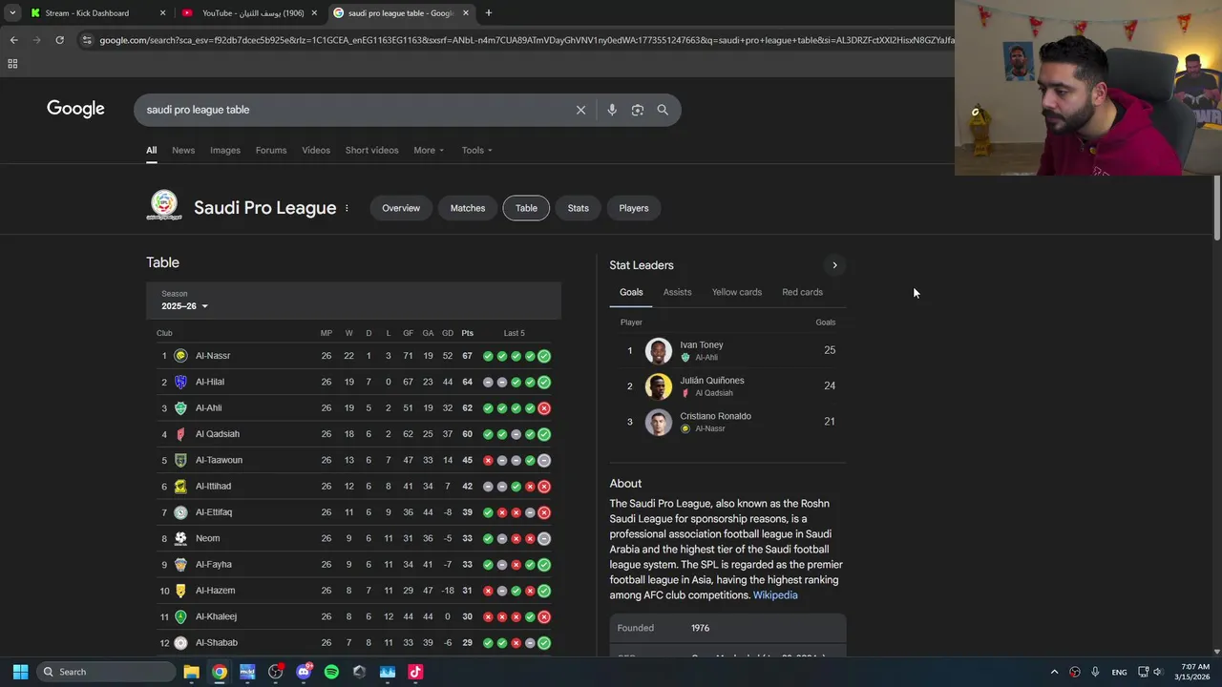Click the magnifying glass search button
The height and width of the screenshot is (687, 1222).
663,110
